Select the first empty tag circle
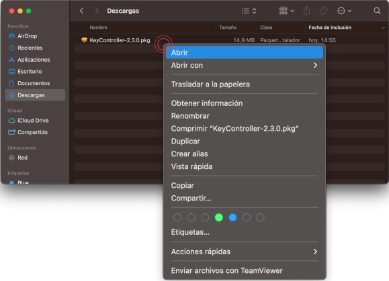389x281 pixels. point(177,217)
